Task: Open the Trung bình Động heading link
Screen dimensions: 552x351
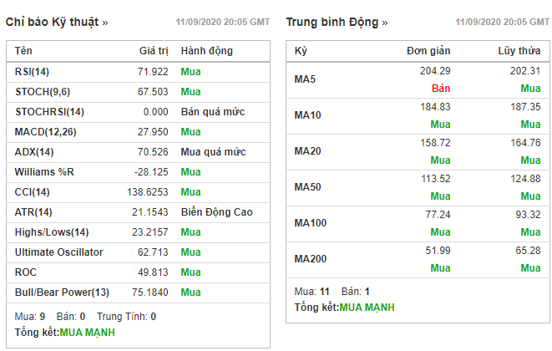Action: (x=337, y=23)
